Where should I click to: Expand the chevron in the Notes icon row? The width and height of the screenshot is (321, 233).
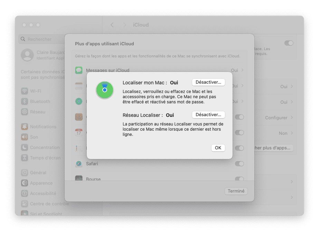[x=242, y=86]
